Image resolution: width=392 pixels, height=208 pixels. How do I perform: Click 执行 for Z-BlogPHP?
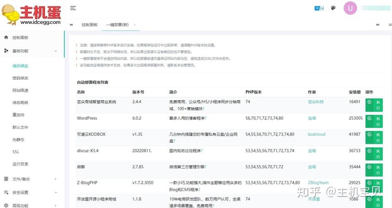coord(374,186)
